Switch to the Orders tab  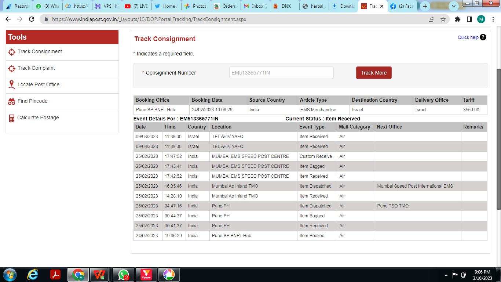coord(225,6)
